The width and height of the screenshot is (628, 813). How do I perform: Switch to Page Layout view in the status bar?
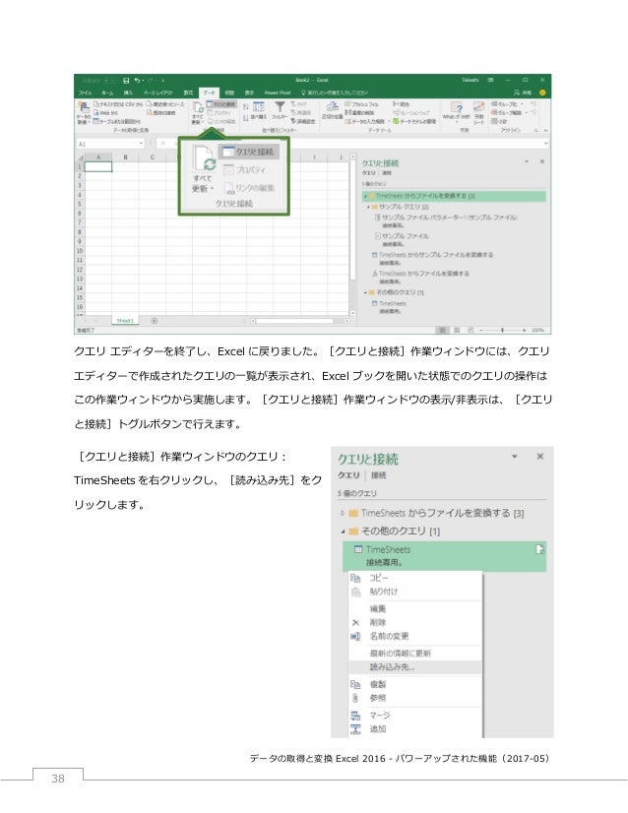click(x=457, y=330)
